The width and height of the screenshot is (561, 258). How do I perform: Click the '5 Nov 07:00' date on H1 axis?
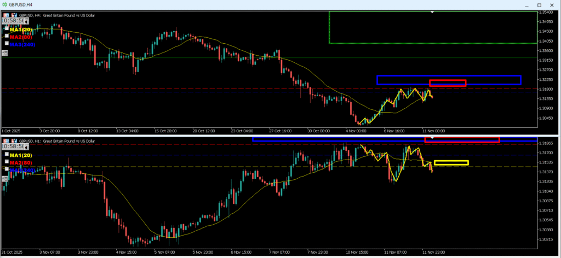point(164,252)
